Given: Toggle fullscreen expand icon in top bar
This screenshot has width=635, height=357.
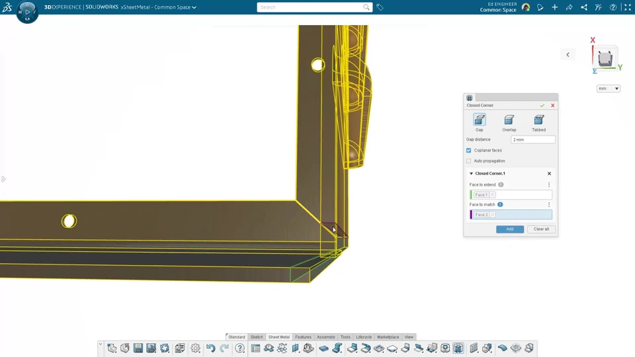Looking at the screenshot, I should [628, 7].
